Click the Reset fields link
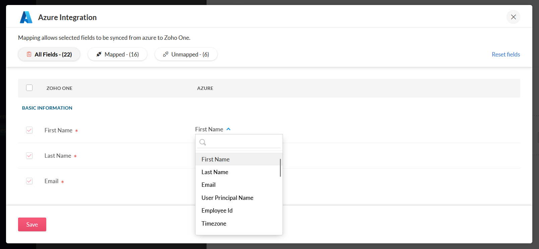The image size is (539, 249). pyautogui.click(x=506, y=54)
